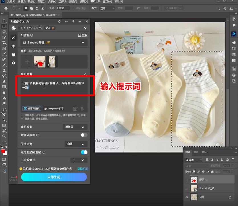The width and height of the screenshot is (238, 206).
Task: Show the StartAI AI生成 layer visibility
Action: [186, 189]
